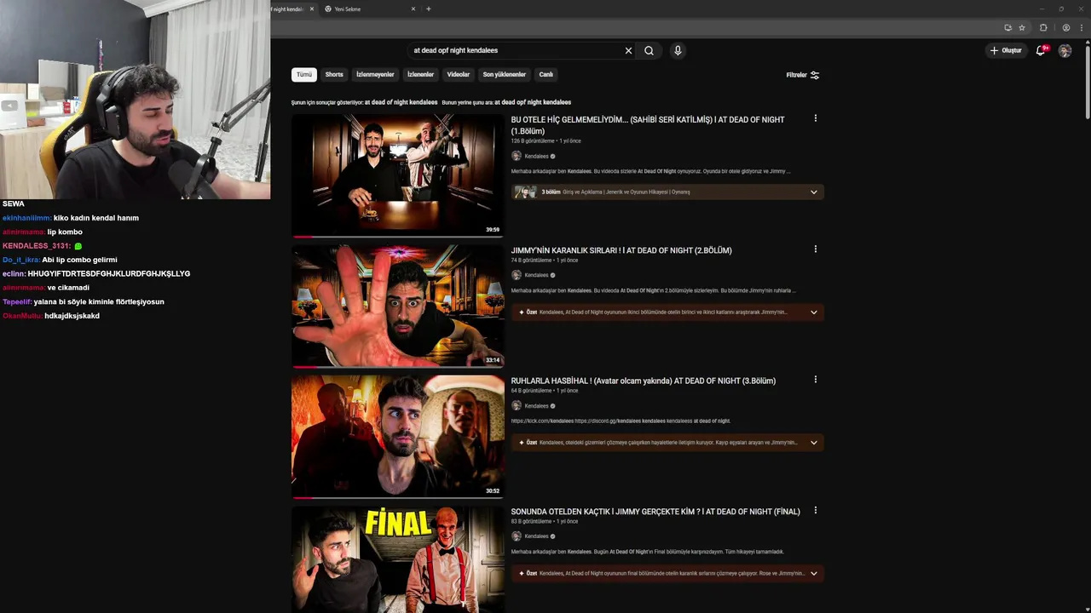This screenshot has height=613, width=1091.
Task: Select the Son yüklenenler filter chip
Action: tap(504, 75)
